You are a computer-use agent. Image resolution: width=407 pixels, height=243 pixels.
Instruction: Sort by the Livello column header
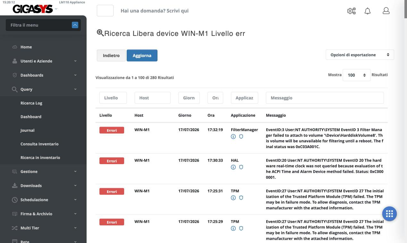(x=106, y=115)
